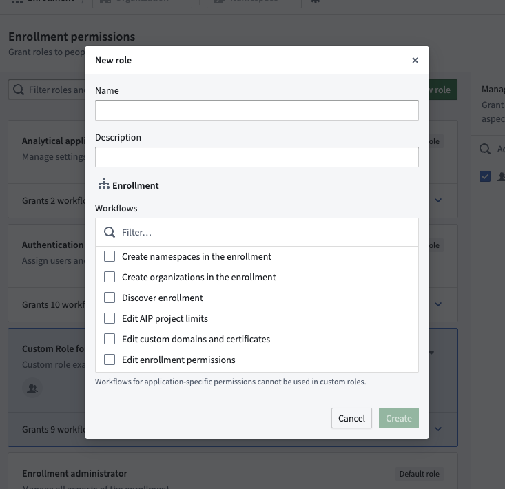The width and height of the screenshot is (505, 489).
Task: Expand the Grants 2 workflows chevron
Action: [x=438, y=200]
